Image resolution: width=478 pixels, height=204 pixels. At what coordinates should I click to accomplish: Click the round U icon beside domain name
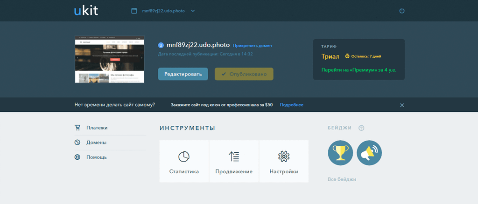coord(161,45)
